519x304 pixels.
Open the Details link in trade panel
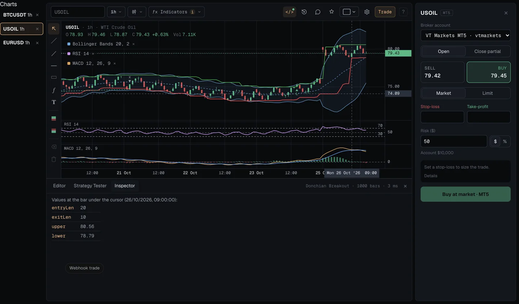tap(431, 176)
